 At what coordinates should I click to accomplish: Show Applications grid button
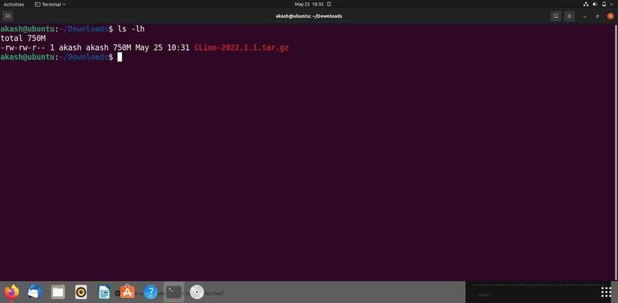(606, 292)
